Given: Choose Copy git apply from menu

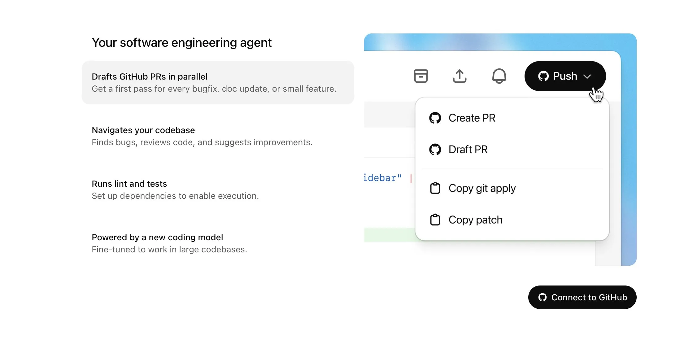Looking at the screenshot, I should (512, 188).
